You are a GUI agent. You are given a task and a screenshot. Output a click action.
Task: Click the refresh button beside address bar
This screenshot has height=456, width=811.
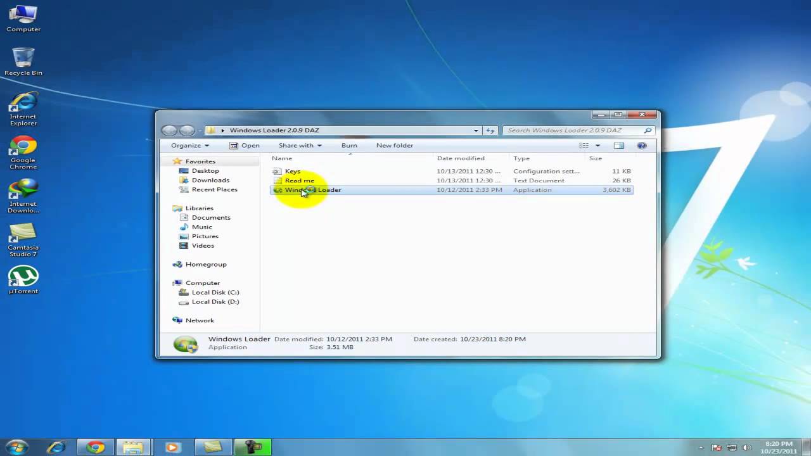click(490, 130)
